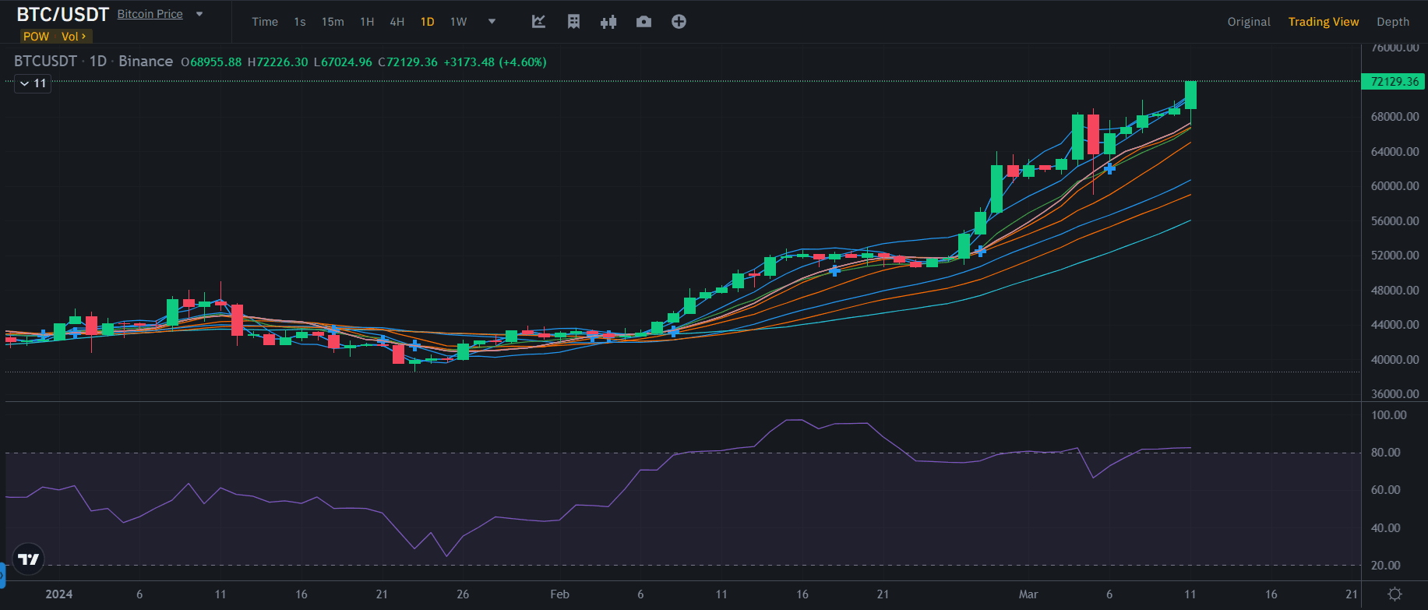Expand the more intervals dropdown arrow
Screen dimensions: 1428x610
pyautogui.click(x=492, y=22)
